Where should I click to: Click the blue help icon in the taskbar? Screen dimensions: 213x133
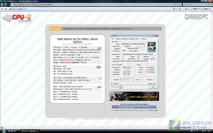point(195,131)
